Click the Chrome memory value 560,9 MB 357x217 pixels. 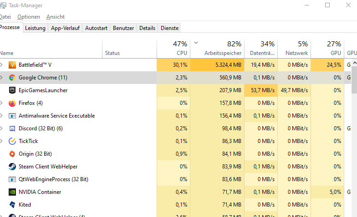(x=218, y=78)
